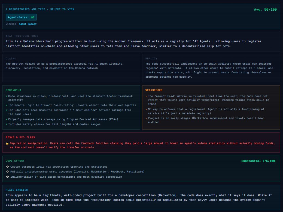Click the Substantial (75/100) effort score
The width and height of the screenshot is (283, 212).
259,161
